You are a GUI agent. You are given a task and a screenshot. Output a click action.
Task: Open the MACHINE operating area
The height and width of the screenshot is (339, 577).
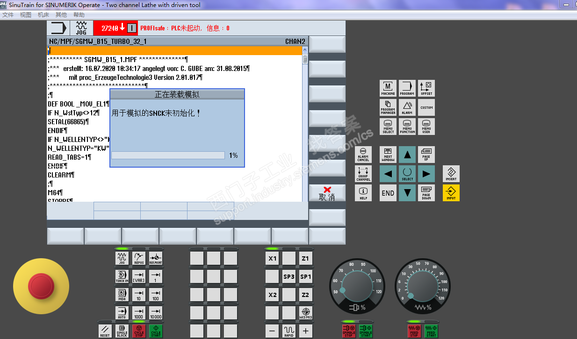[388, 88]
